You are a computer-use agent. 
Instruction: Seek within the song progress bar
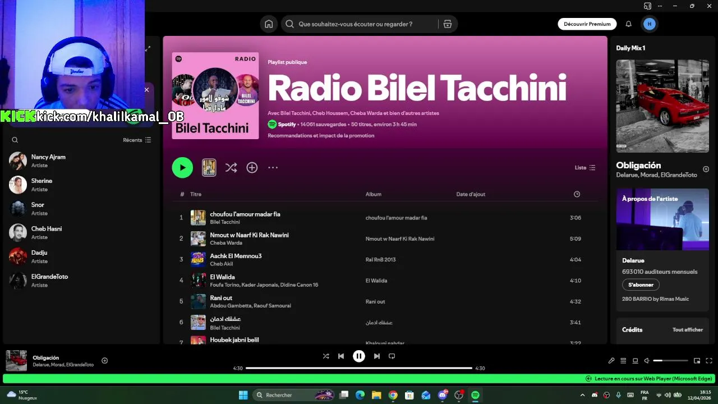tap(359, 368)
